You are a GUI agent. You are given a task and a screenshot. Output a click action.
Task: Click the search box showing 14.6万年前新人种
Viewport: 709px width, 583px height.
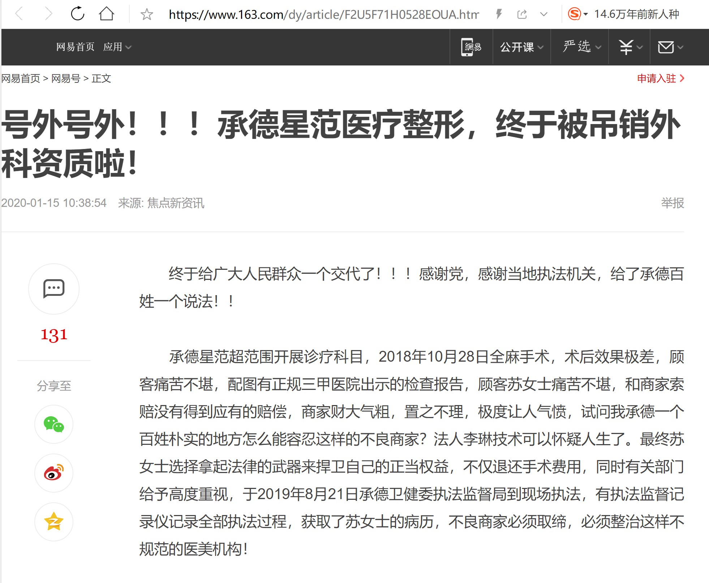[637, 14]
